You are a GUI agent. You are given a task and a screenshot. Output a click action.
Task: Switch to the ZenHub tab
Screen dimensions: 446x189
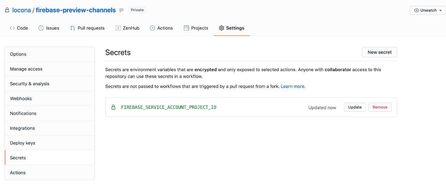[128, 28]
